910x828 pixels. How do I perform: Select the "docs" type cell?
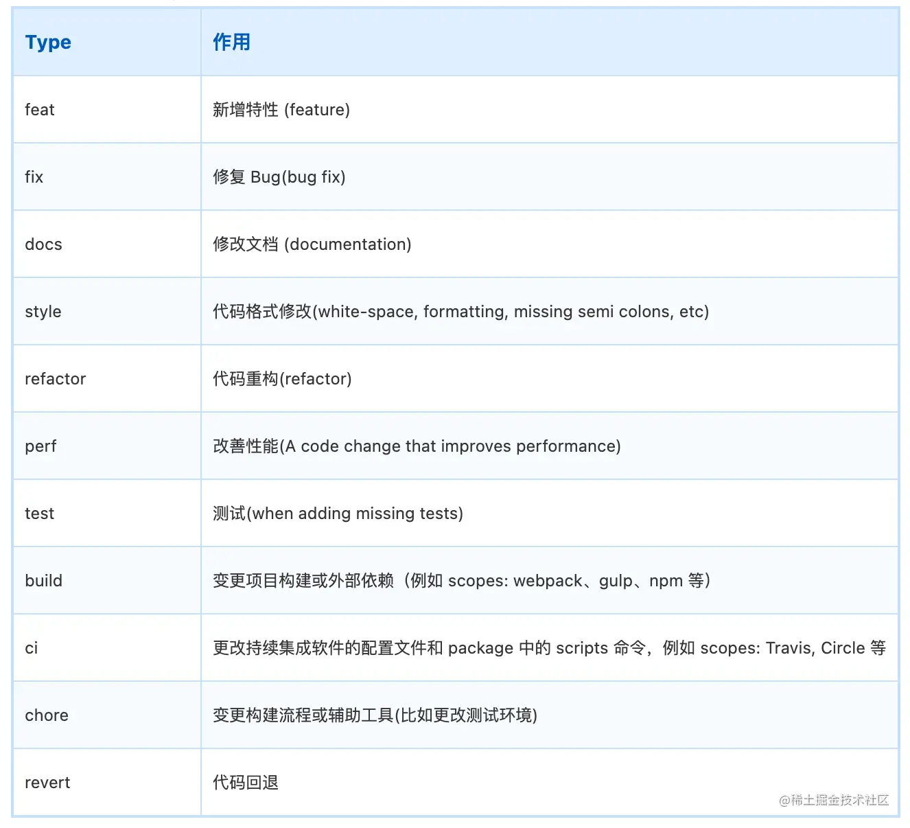(107, 244)
